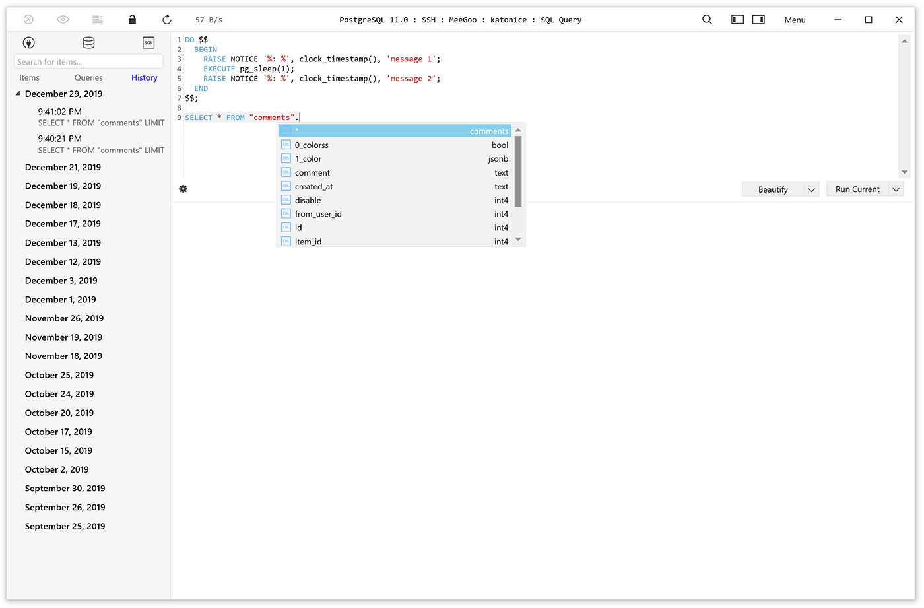Toggle the left sidebar panel
This screenshot has height=608, width=924.
[x=737, y=20]
